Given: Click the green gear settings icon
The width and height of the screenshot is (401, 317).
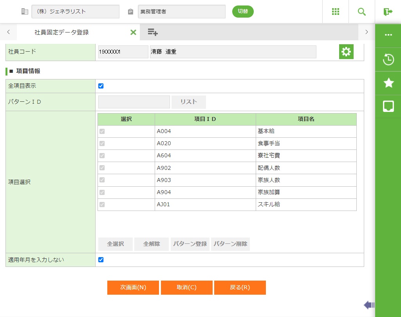Looking at the screenshot, I should (346, 52).
